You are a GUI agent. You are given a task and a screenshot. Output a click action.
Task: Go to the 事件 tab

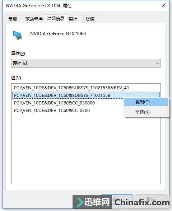click(x=73, y=19)
